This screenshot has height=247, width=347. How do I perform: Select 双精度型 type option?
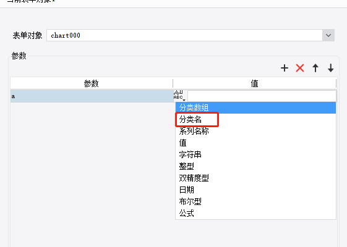[255, 178]
